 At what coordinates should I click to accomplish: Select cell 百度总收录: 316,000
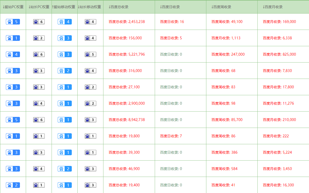125,71
